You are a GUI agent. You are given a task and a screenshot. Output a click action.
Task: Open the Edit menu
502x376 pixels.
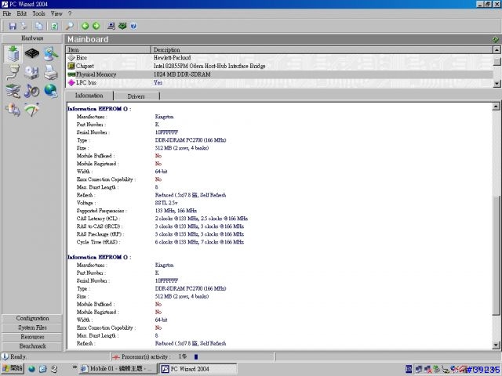(22, 13)
